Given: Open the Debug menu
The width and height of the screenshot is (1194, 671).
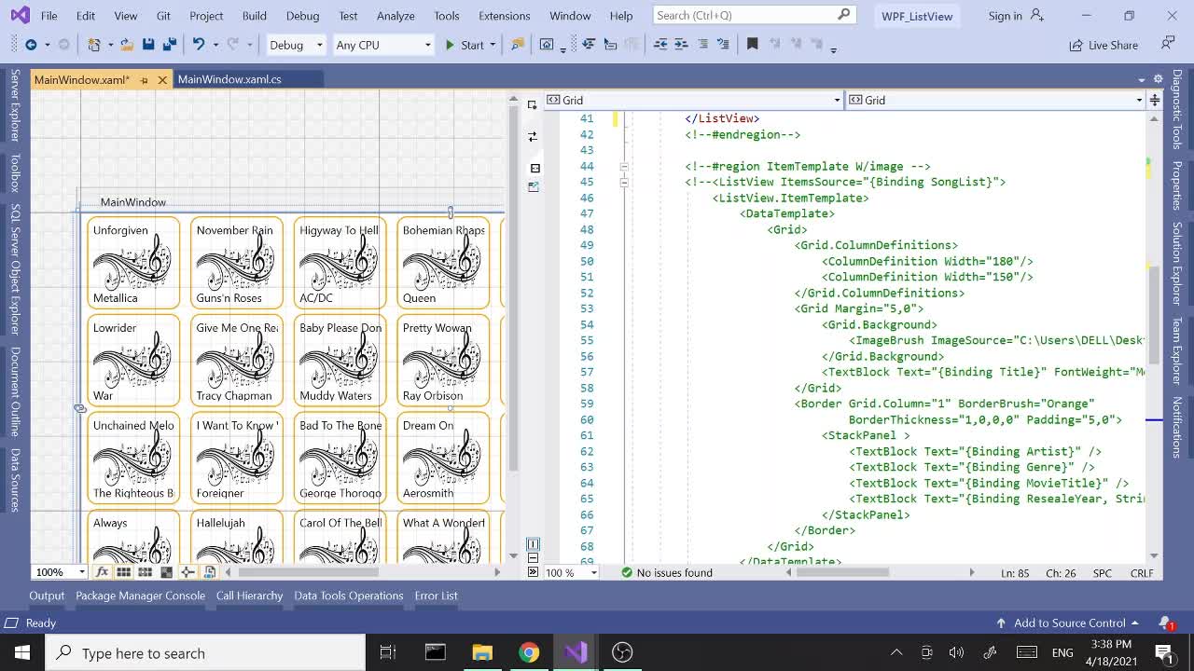Looking at the screenshot, I should tap(302, 16).
